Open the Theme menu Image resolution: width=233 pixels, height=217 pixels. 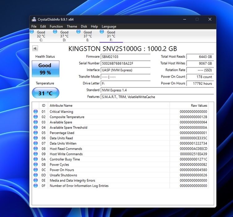(x=72, y=26)
